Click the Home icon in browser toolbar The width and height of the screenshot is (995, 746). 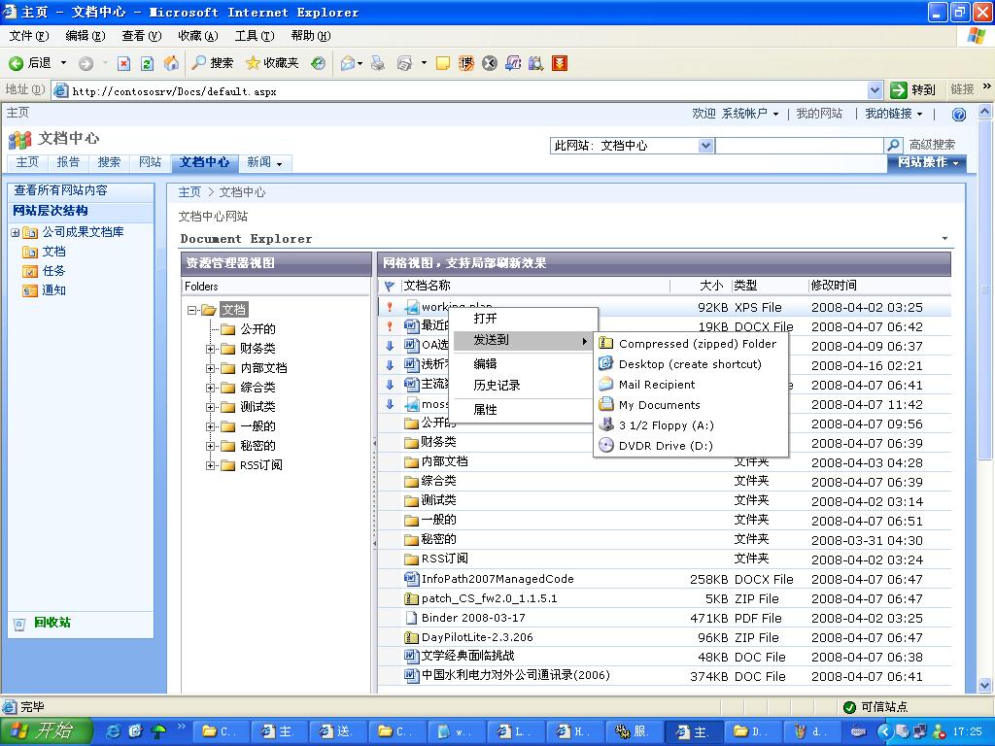[x=171, y=63]
